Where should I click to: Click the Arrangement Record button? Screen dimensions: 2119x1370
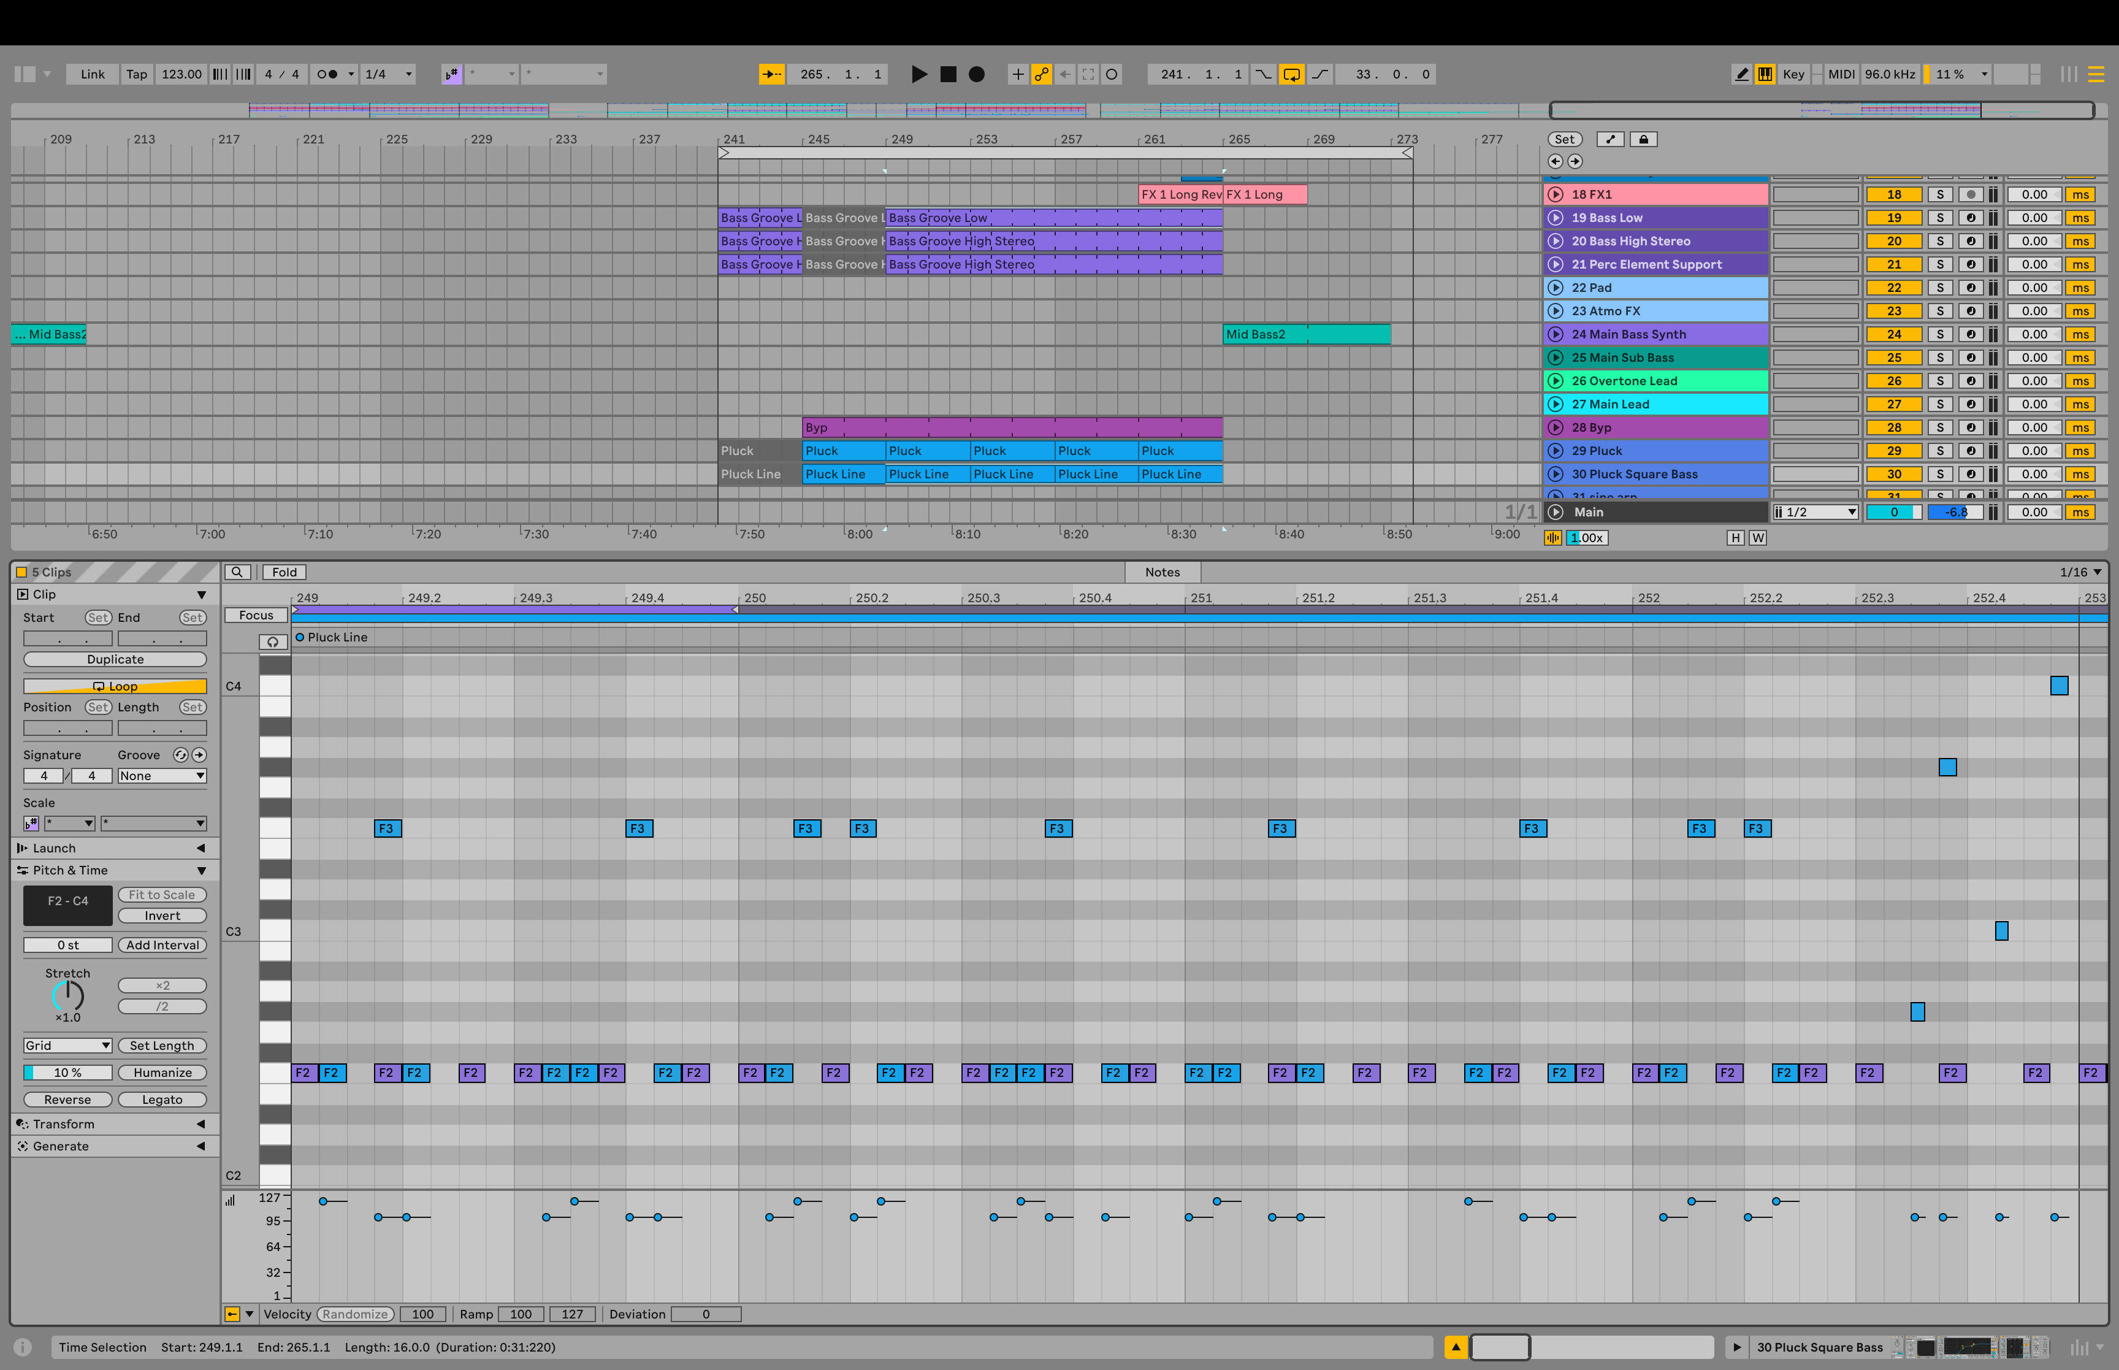click(976, 74)
